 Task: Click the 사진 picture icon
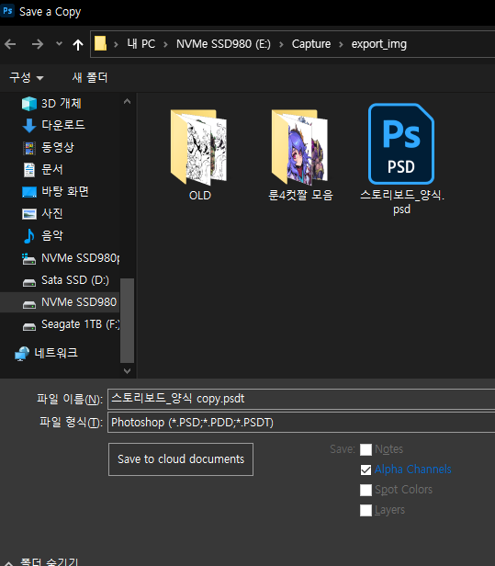click(x=29, y=214)
